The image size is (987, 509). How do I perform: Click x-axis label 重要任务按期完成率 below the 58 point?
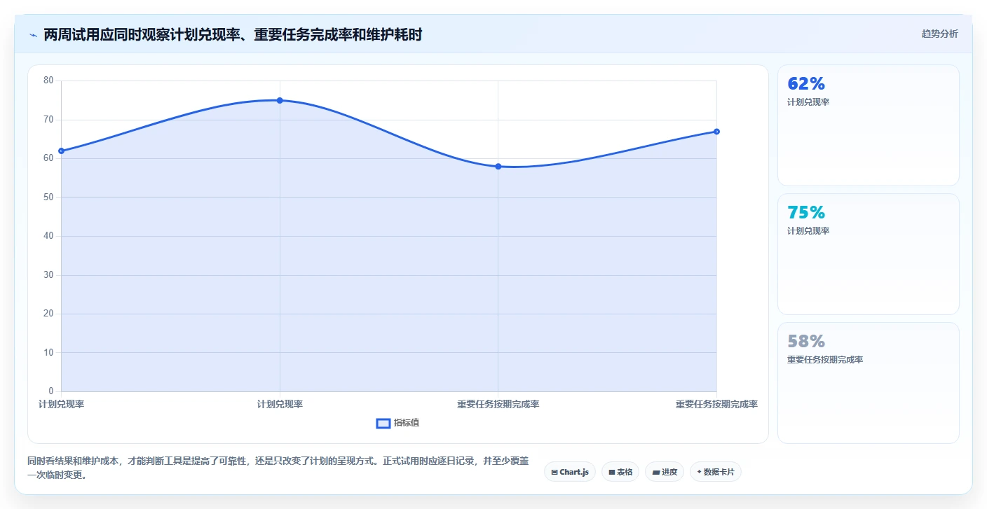[x=498, y=405]
